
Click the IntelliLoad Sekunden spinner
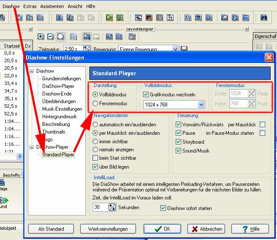(112, 207)
